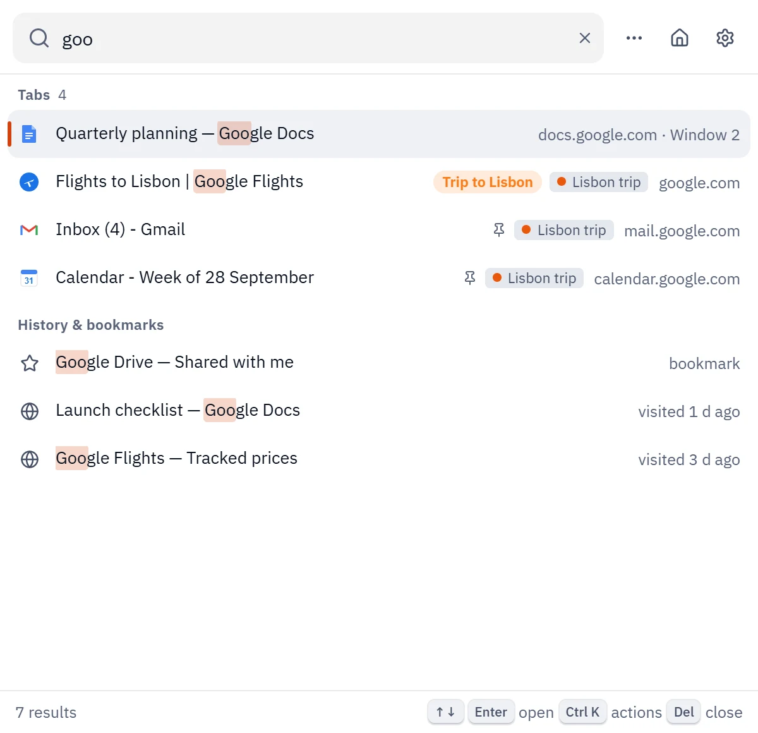Click Lisbon trip group chip on Flights row
This screenshot has width=758, height=733.
coord(599,182)
